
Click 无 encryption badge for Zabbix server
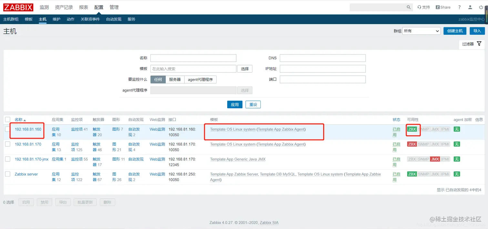pyautogui.click(x=457, y=174)
